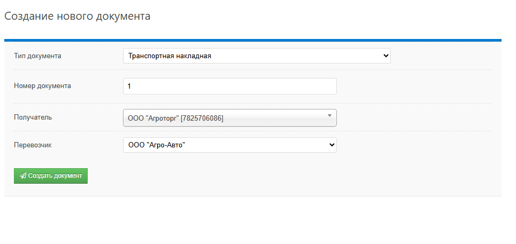
Task: Open the Получатель combo box
Action: coord(230,117)
